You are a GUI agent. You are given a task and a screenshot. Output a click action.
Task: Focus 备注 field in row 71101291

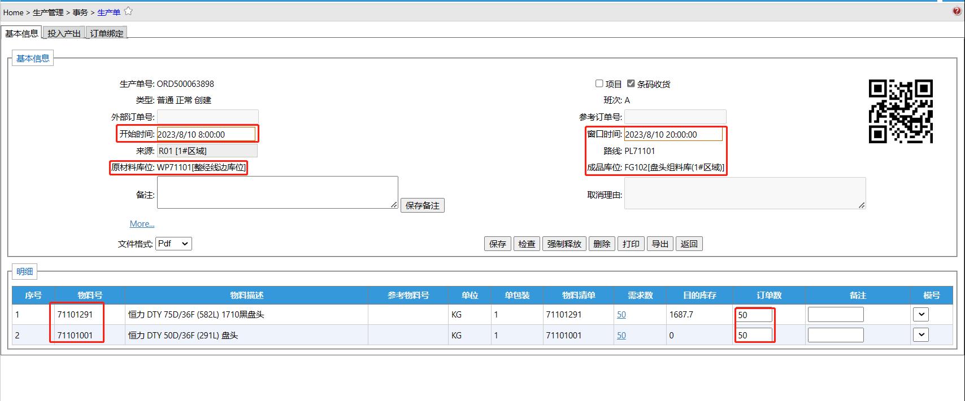pos(836,315)
